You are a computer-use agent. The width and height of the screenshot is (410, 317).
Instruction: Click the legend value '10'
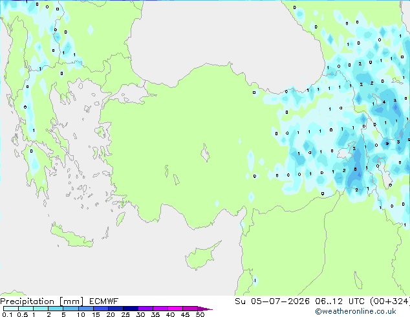coord(81,314)
